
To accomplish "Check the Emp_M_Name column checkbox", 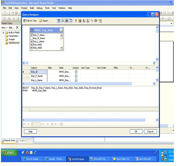I will coord(32,38).
